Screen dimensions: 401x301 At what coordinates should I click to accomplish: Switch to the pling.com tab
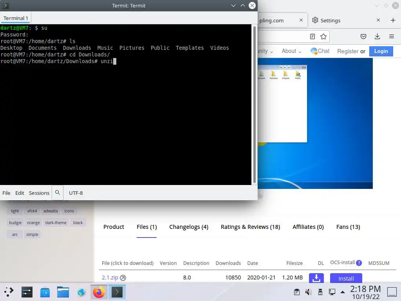[272, 20]
